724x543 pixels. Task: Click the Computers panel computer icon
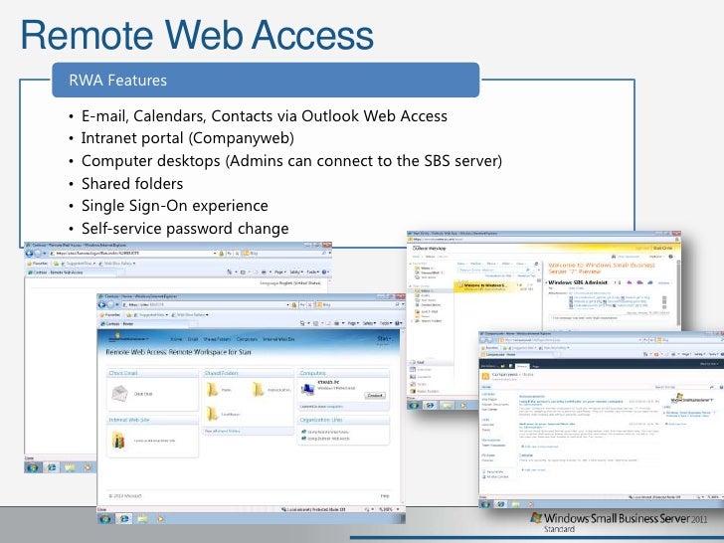(307, 389)
